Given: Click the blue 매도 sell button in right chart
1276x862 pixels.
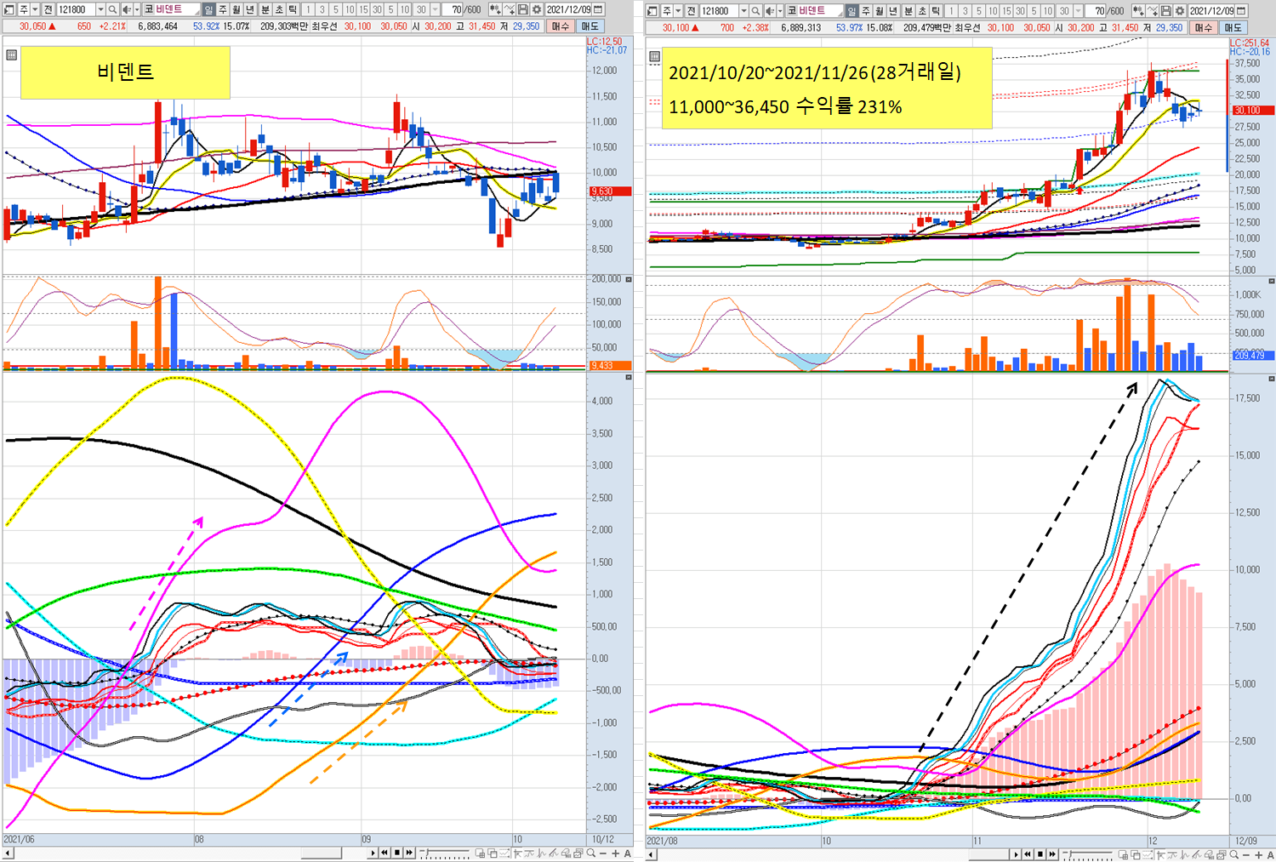Looking at the screenshot, I should (x=1233, y=26).
